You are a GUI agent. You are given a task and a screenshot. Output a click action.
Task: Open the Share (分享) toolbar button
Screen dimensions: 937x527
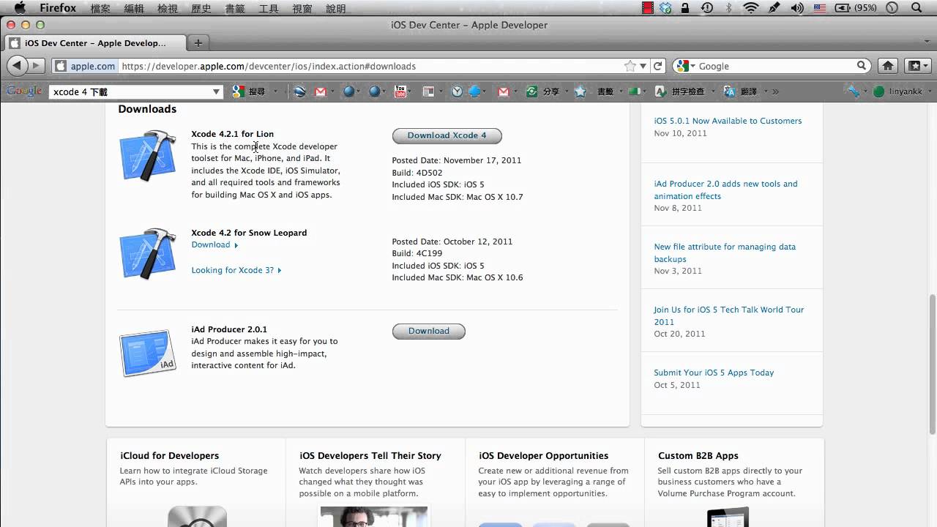click(x=543, y=91)
